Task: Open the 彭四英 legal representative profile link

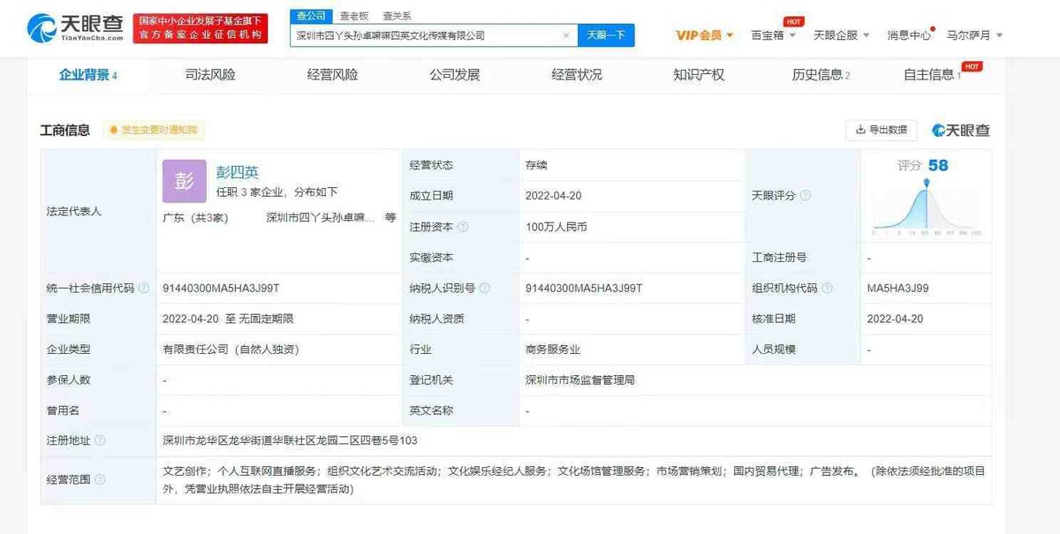Action: coord(237,171)
